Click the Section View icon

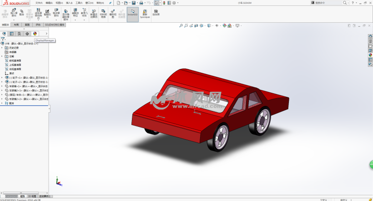[196, 25]
